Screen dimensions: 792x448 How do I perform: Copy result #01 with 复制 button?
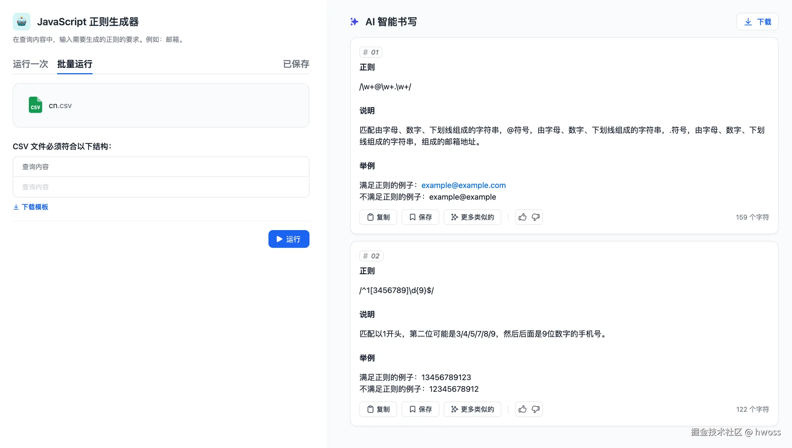[x=378, y=217]
